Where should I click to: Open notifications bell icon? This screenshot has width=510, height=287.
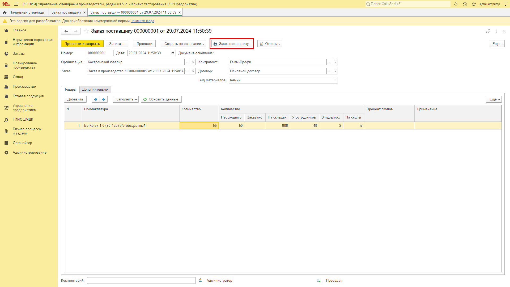pos(456,4)
